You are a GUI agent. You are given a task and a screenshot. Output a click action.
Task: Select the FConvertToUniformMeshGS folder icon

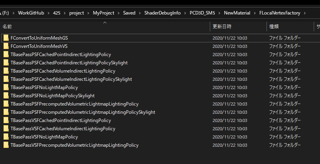(6, 38)
